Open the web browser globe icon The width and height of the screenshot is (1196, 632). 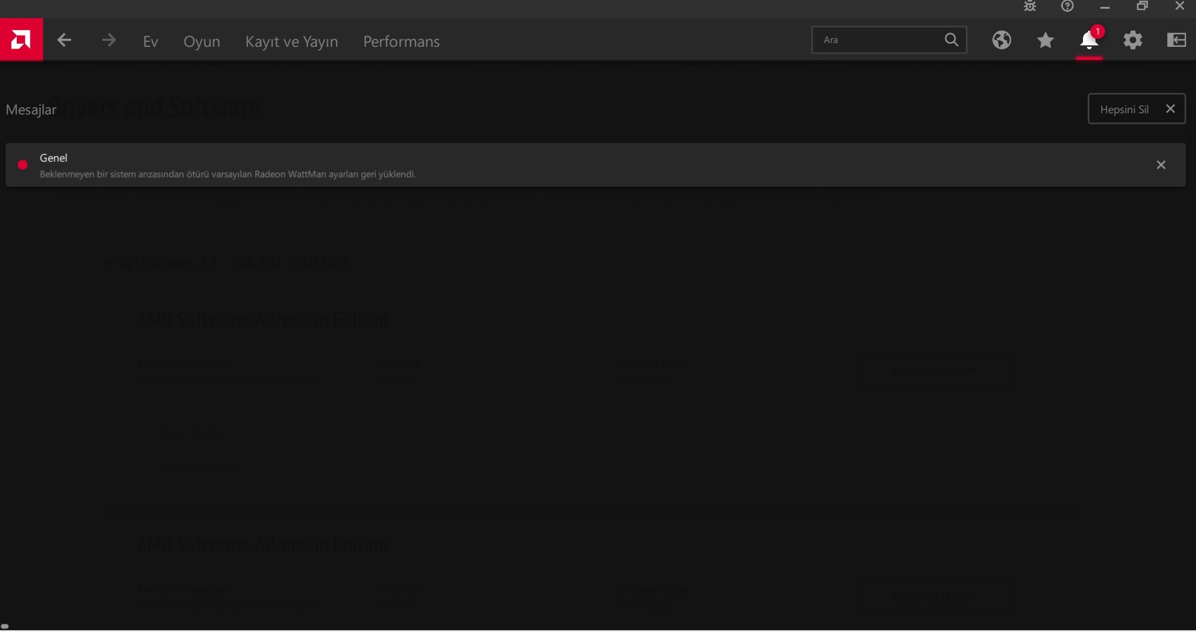(x=1002, y=41)
